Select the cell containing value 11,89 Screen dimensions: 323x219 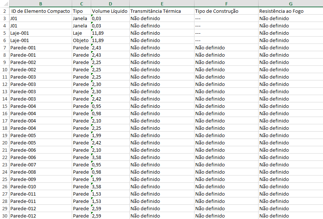pos(110,33)
